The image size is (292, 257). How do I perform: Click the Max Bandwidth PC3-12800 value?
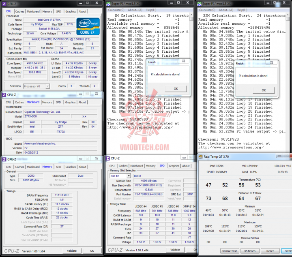[x=148, y=185]
